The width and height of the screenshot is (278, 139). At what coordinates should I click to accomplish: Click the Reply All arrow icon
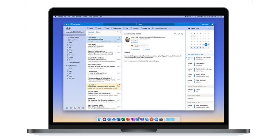click(179, 34)
